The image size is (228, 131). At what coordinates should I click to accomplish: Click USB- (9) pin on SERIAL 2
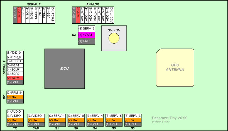pyautogui.click(x=49, y=15)
